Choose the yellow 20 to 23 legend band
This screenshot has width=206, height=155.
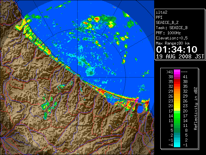[x=177, y=106]
